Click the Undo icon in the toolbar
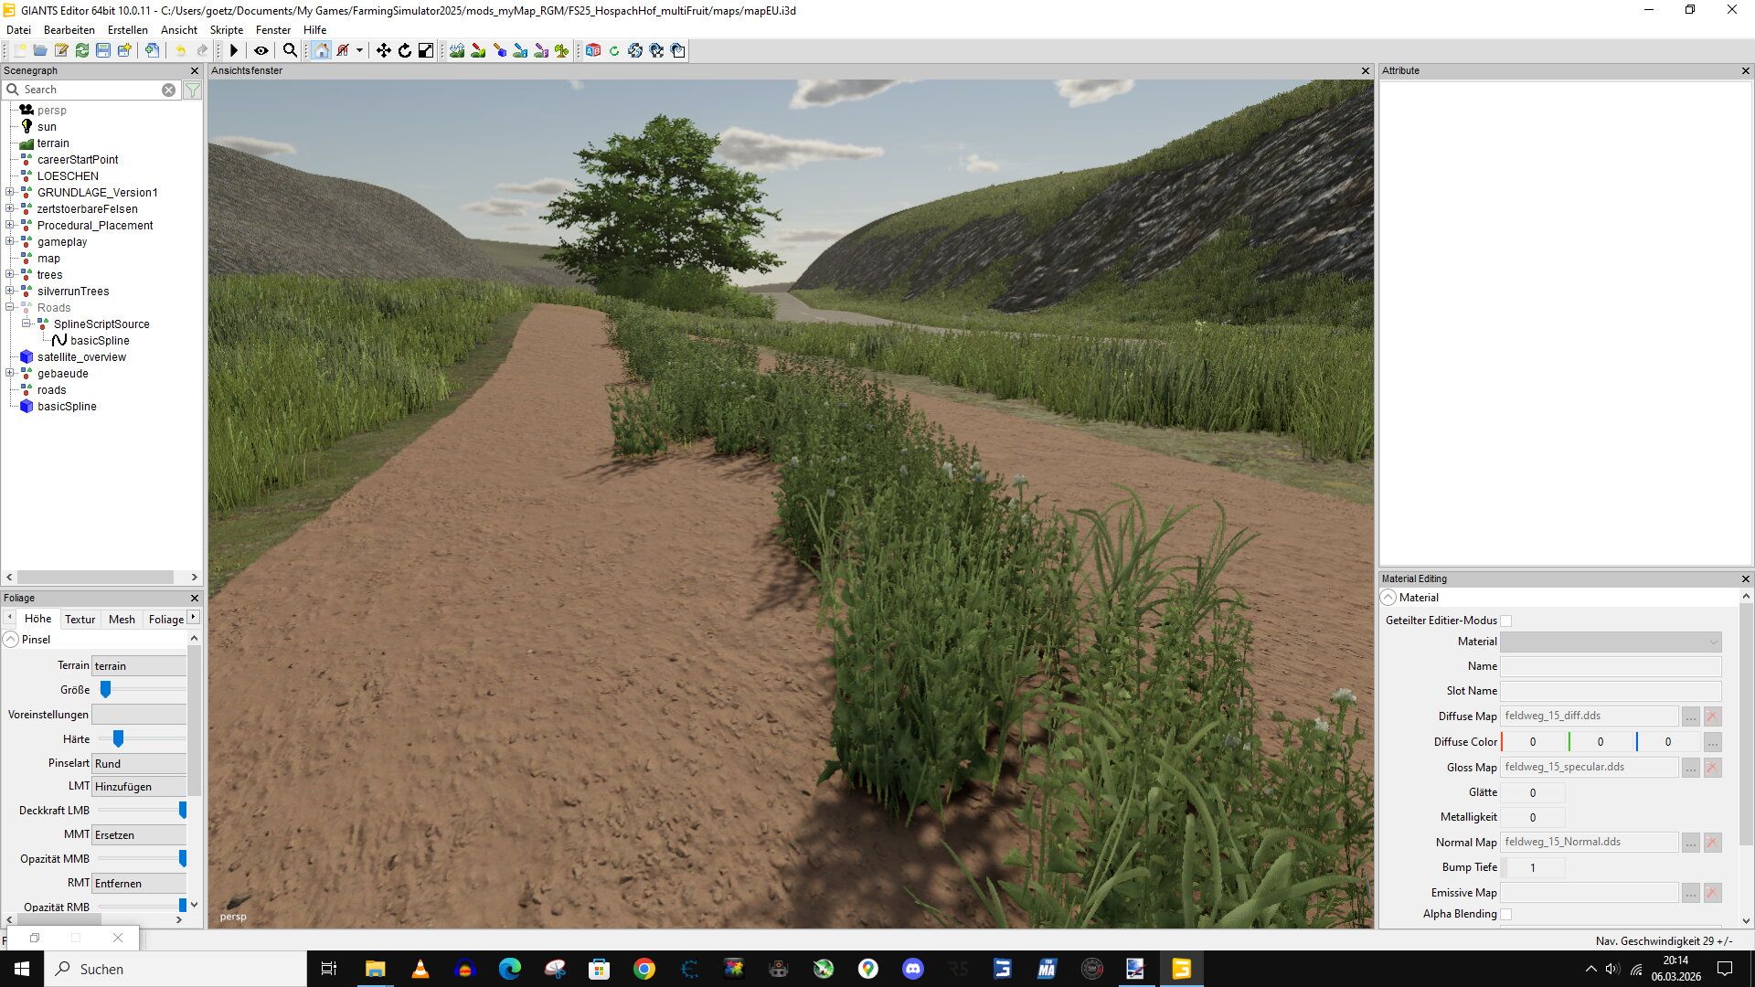Image resolution: width=1755 pixels, height=987 pixels. pos(180,50)
